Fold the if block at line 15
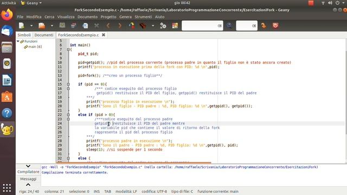Image resolution: width=347 pixels, height=195 pixels. tap(68, 84)
